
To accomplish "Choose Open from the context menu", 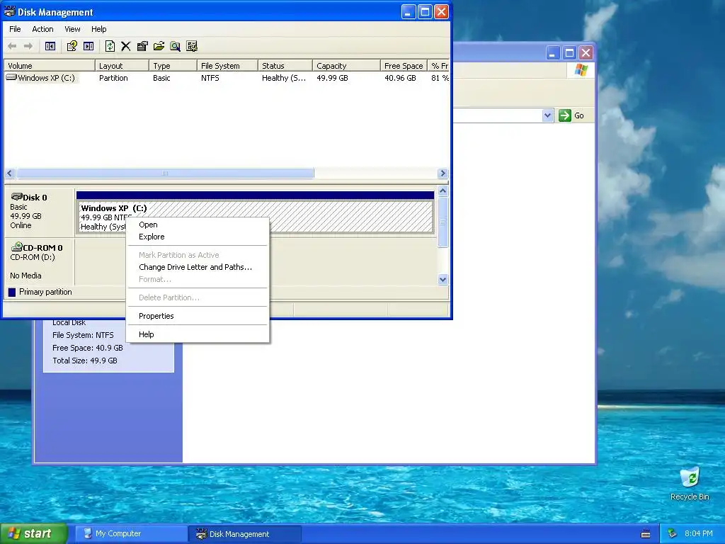I will 198,225.
